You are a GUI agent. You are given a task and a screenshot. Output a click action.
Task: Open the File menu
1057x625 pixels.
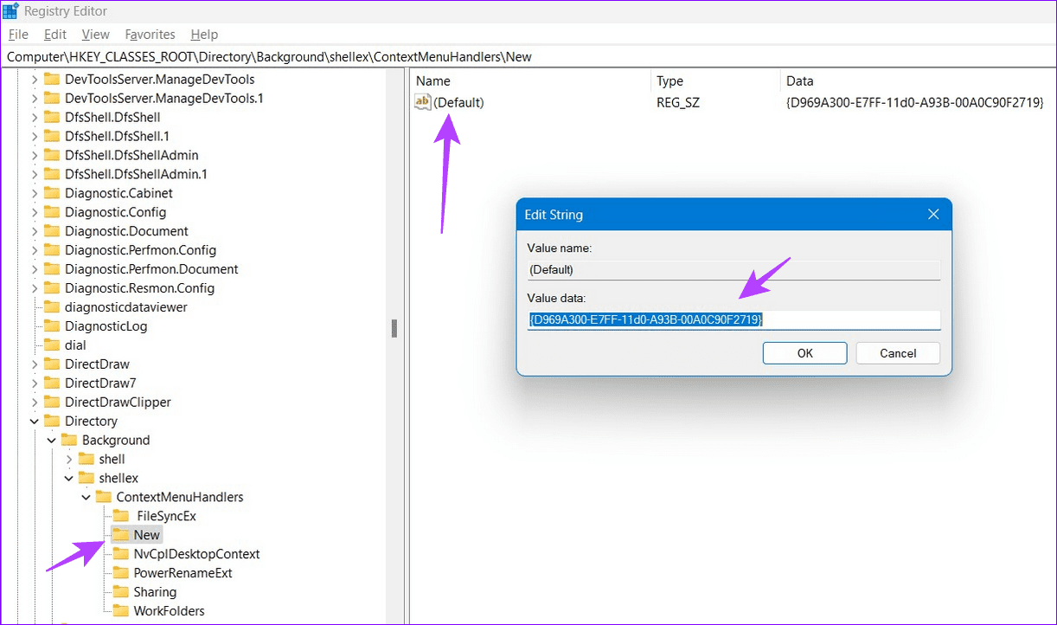pyautogui.click(x=18, y=35)
